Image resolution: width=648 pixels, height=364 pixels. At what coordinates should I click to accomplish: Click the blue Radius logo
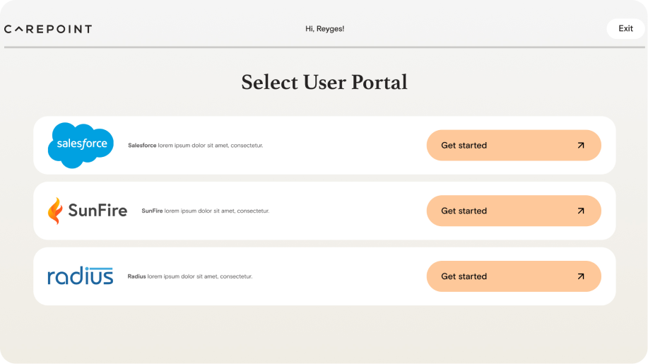(81, 276)
